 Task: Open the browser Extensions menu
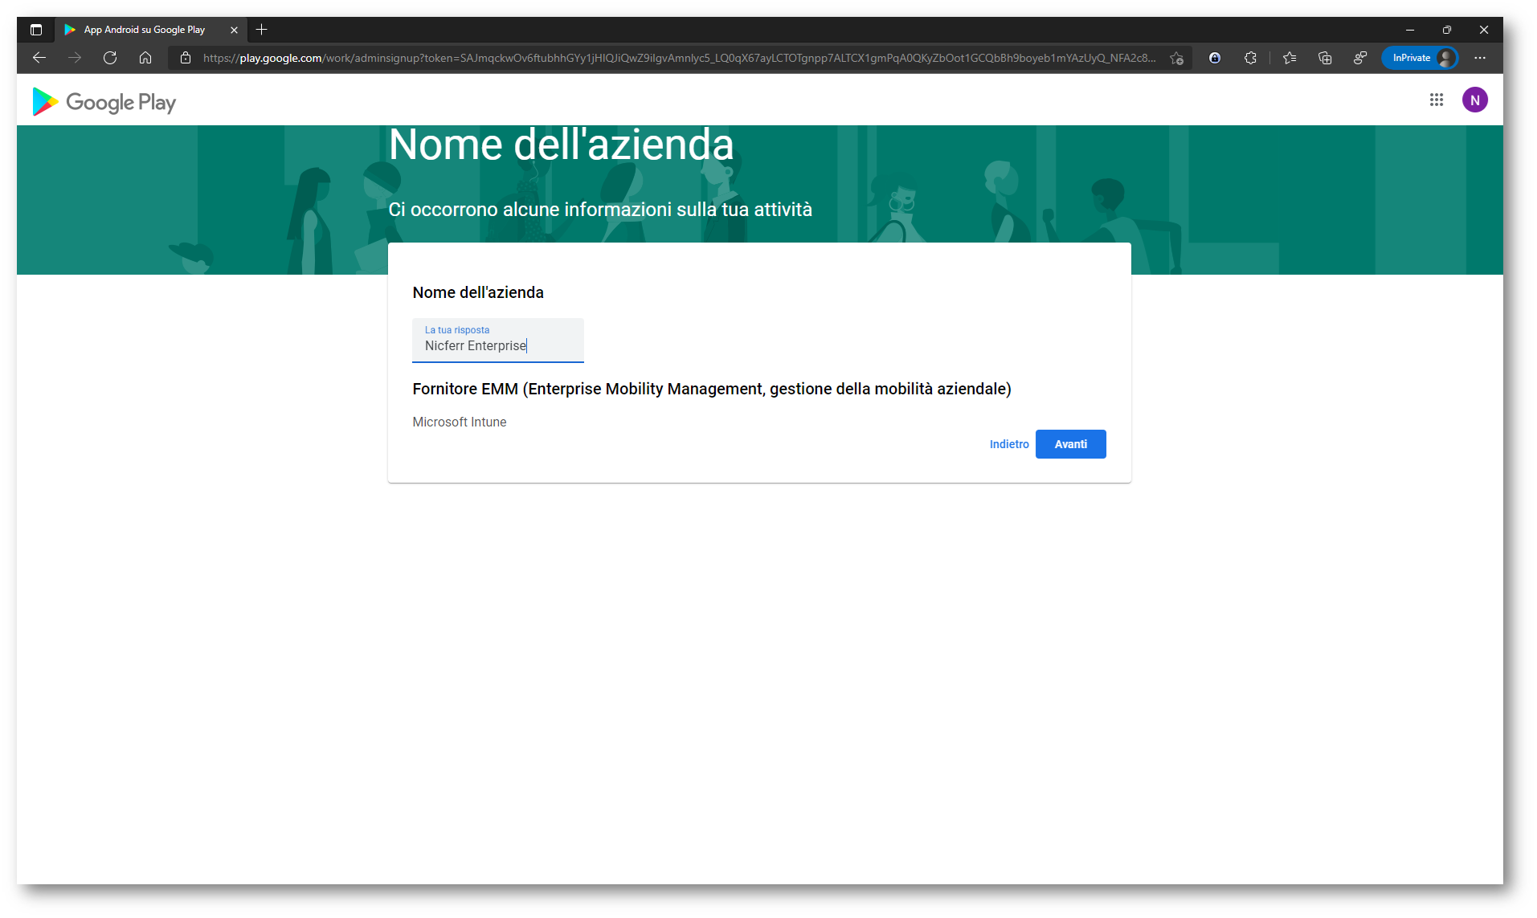click(x=1250, y=58)
